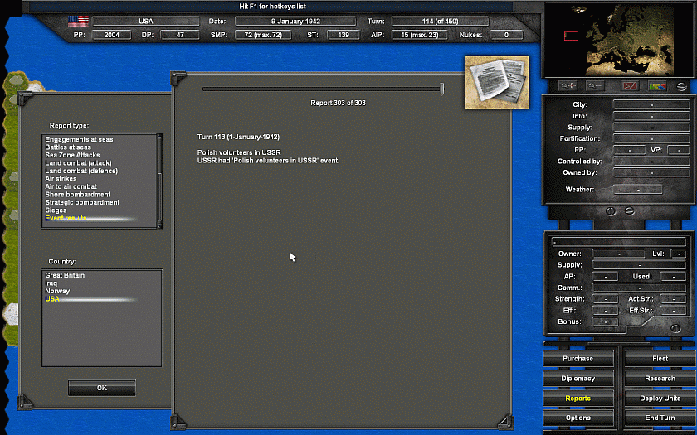Choose Iraq in Country list

point(51,283)
